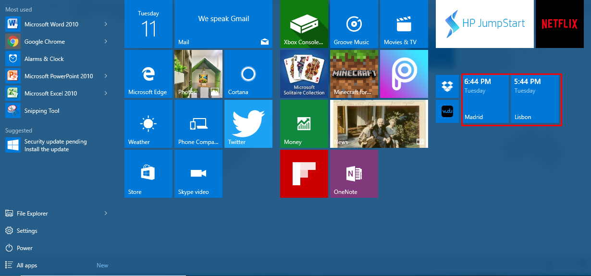Launch the Netflix tile
The image size is (591, 276).
tap(560, 24)
